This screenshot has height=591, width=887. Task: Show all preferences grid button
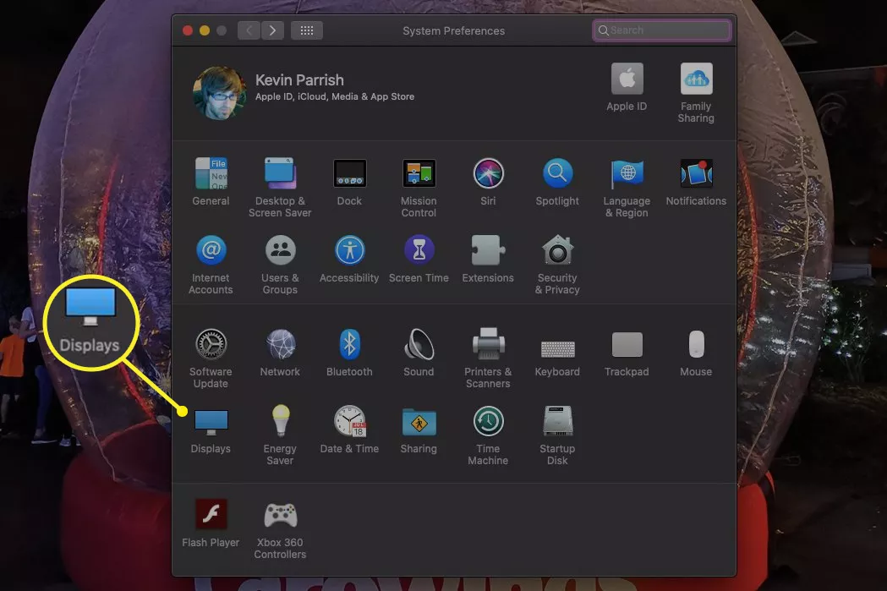[x=307, y=30]
